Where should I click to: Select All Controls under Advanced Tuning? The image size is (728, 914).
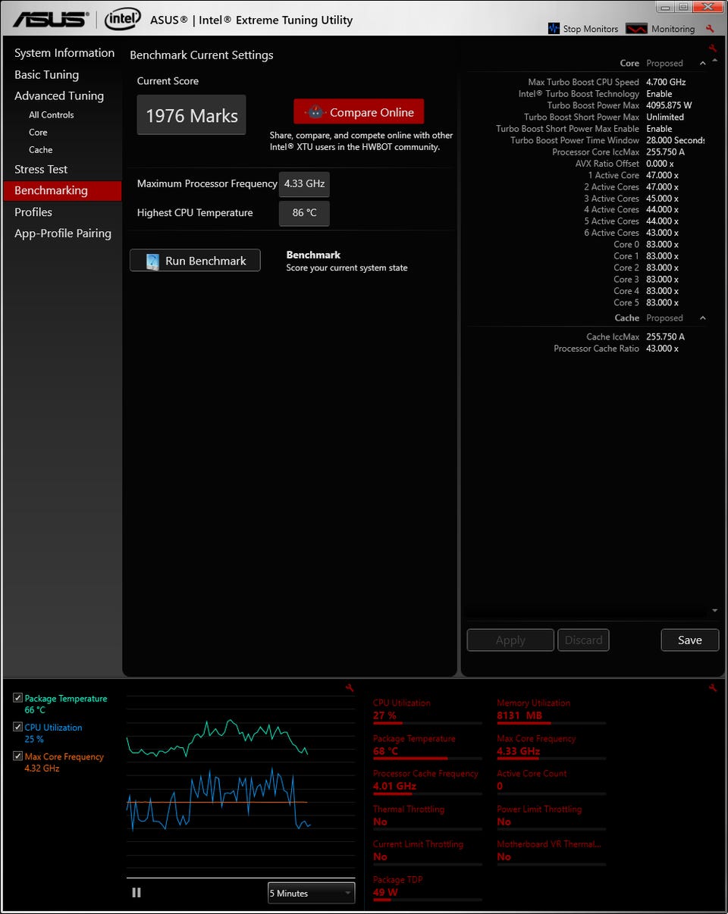(52, 115)
